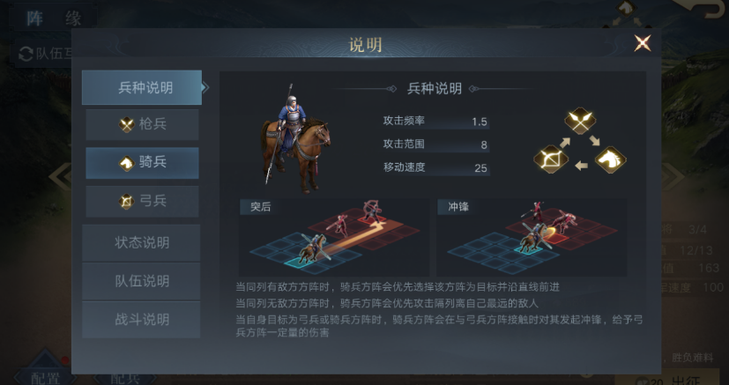
Task: Open the 队伍说明 section
Action: tap(141, 281)
